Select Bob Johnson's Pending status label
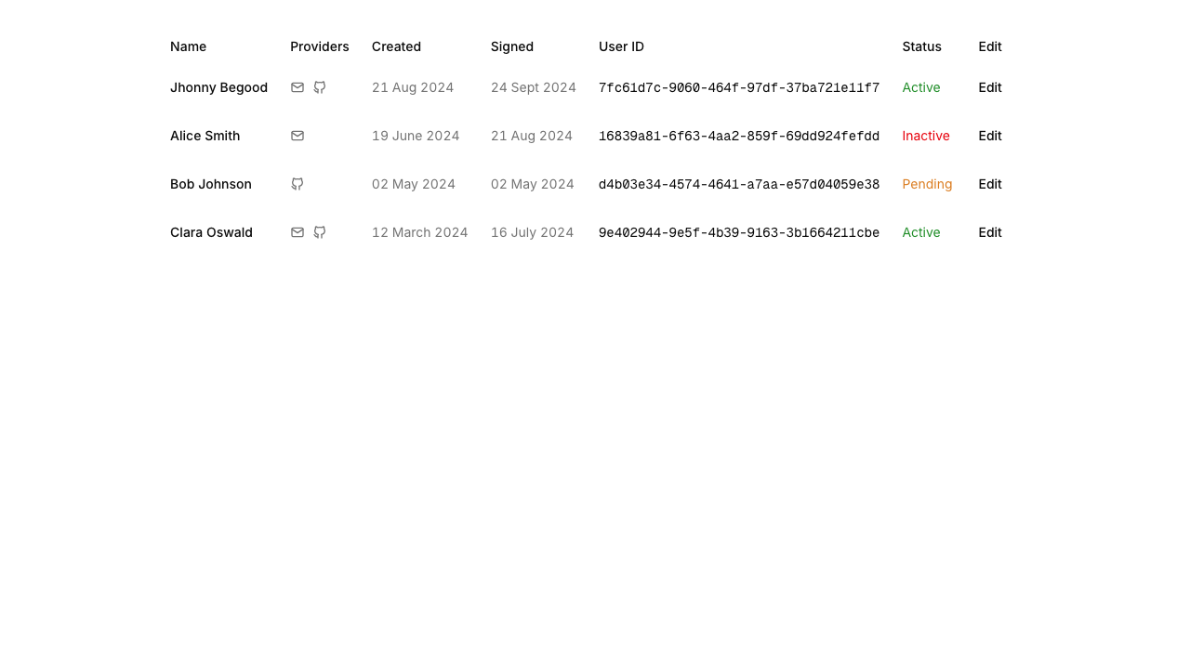This screenshot has width=1190, height=669. pos(927,184)
